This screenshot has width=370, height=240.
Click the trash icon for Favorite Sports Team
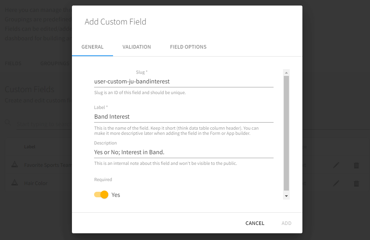point(356,165)
